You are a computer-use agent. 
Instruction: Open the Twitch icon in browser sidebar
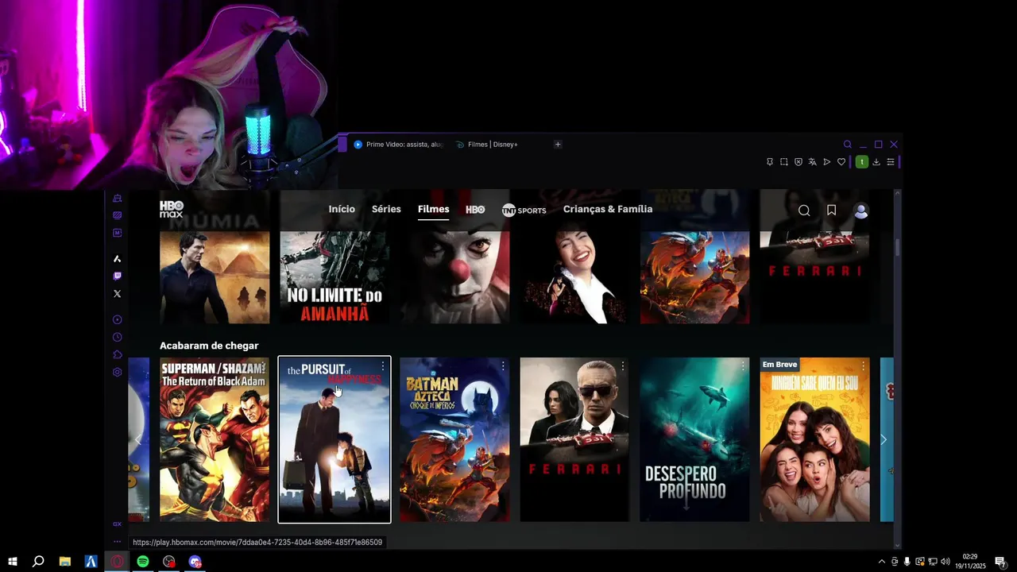[117, 276]
